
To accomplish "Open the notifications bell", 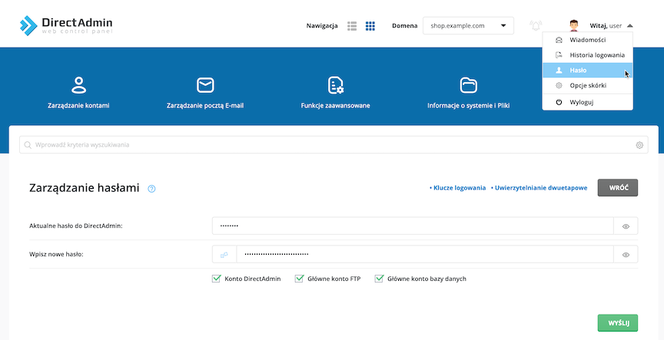I will point(536,26).
